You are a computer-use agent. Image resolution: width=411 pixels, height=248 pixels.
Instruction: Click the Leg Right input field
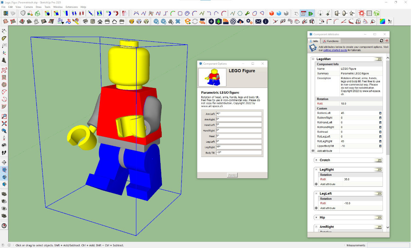point(239,147)
